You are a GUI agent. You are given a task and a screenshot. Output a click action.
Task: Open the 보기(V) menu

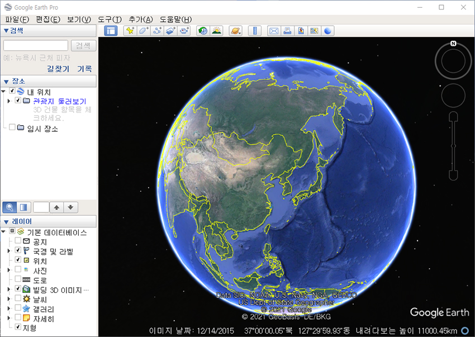[79, 20]
